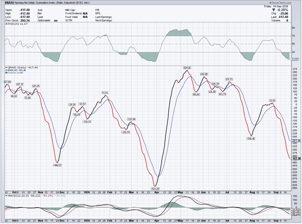The image size is (302, 224).
Task: Click the Prev Close value -392.34
Action: 25,20
